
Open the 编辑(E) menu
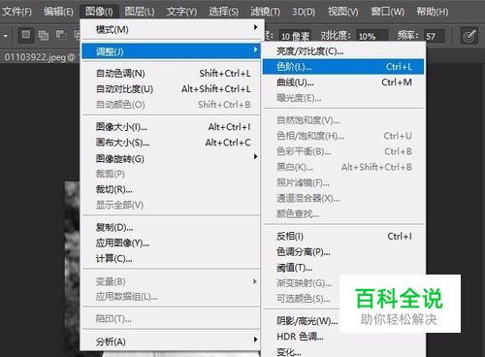pyautogui.click(x=58, y=12)
